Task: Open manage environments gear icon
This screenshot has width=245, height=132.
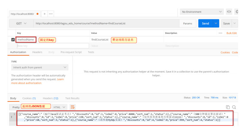Action: point(237,12)
